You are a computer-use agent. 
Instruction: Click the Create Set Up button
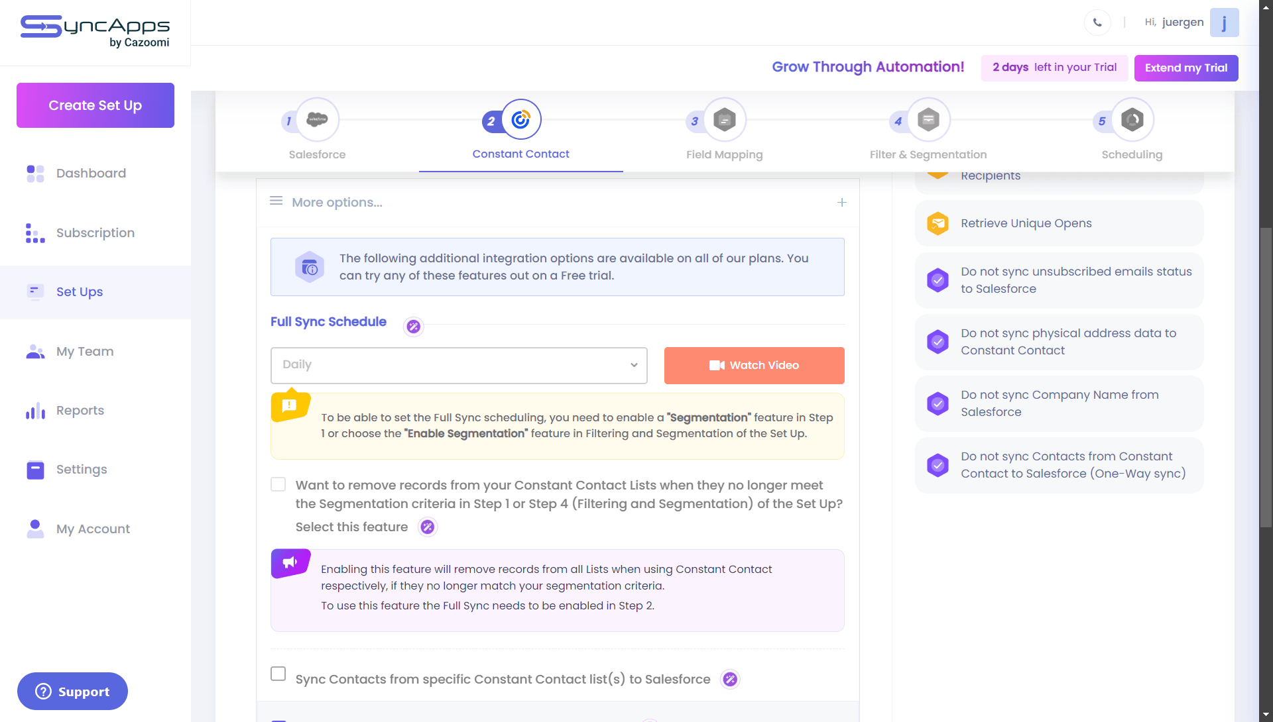95,105
